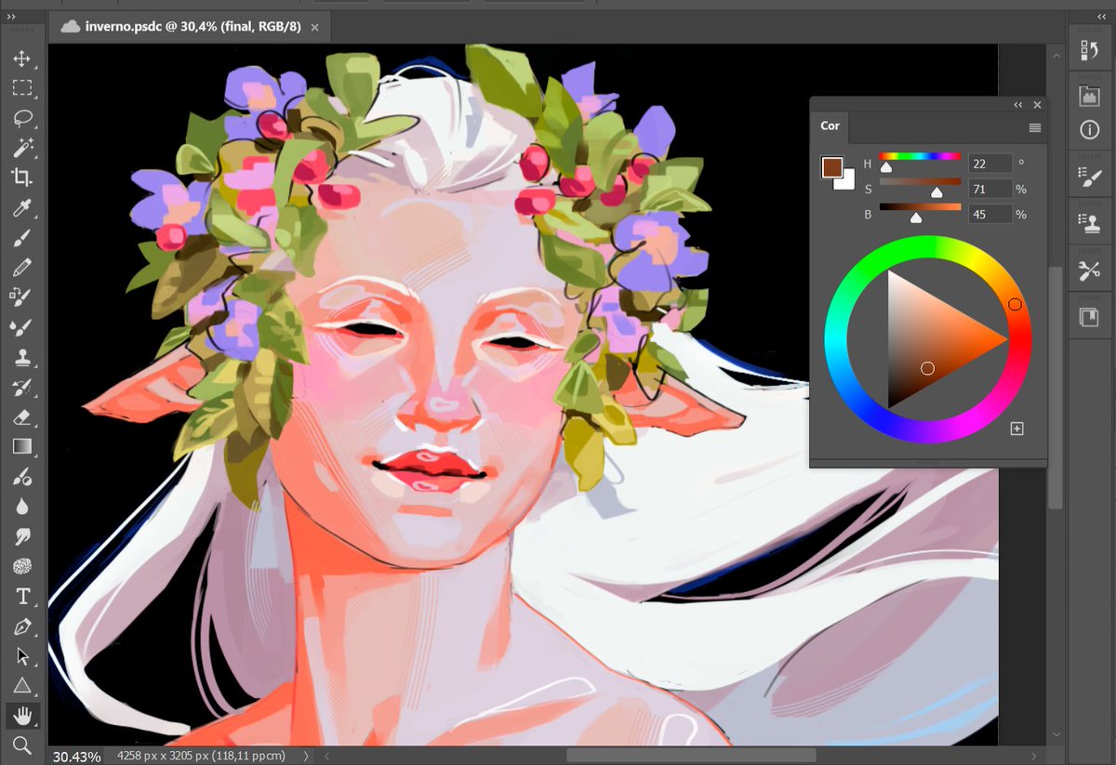Switch to the Pencil tool

(x=21, y=268)
